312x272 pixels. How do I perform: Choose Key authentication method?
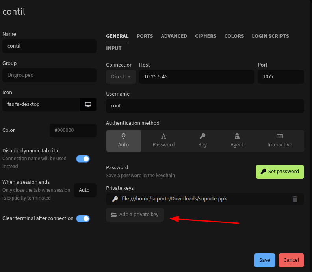[x=202, y=141]
